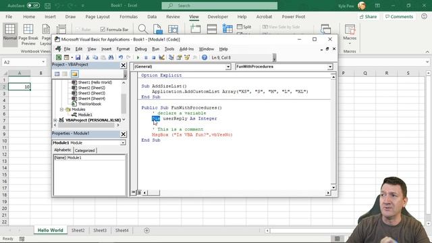This screenshot has height=243, width=432.
Task: Open Object Browser icon in toolbar
Action: point(187,57)
